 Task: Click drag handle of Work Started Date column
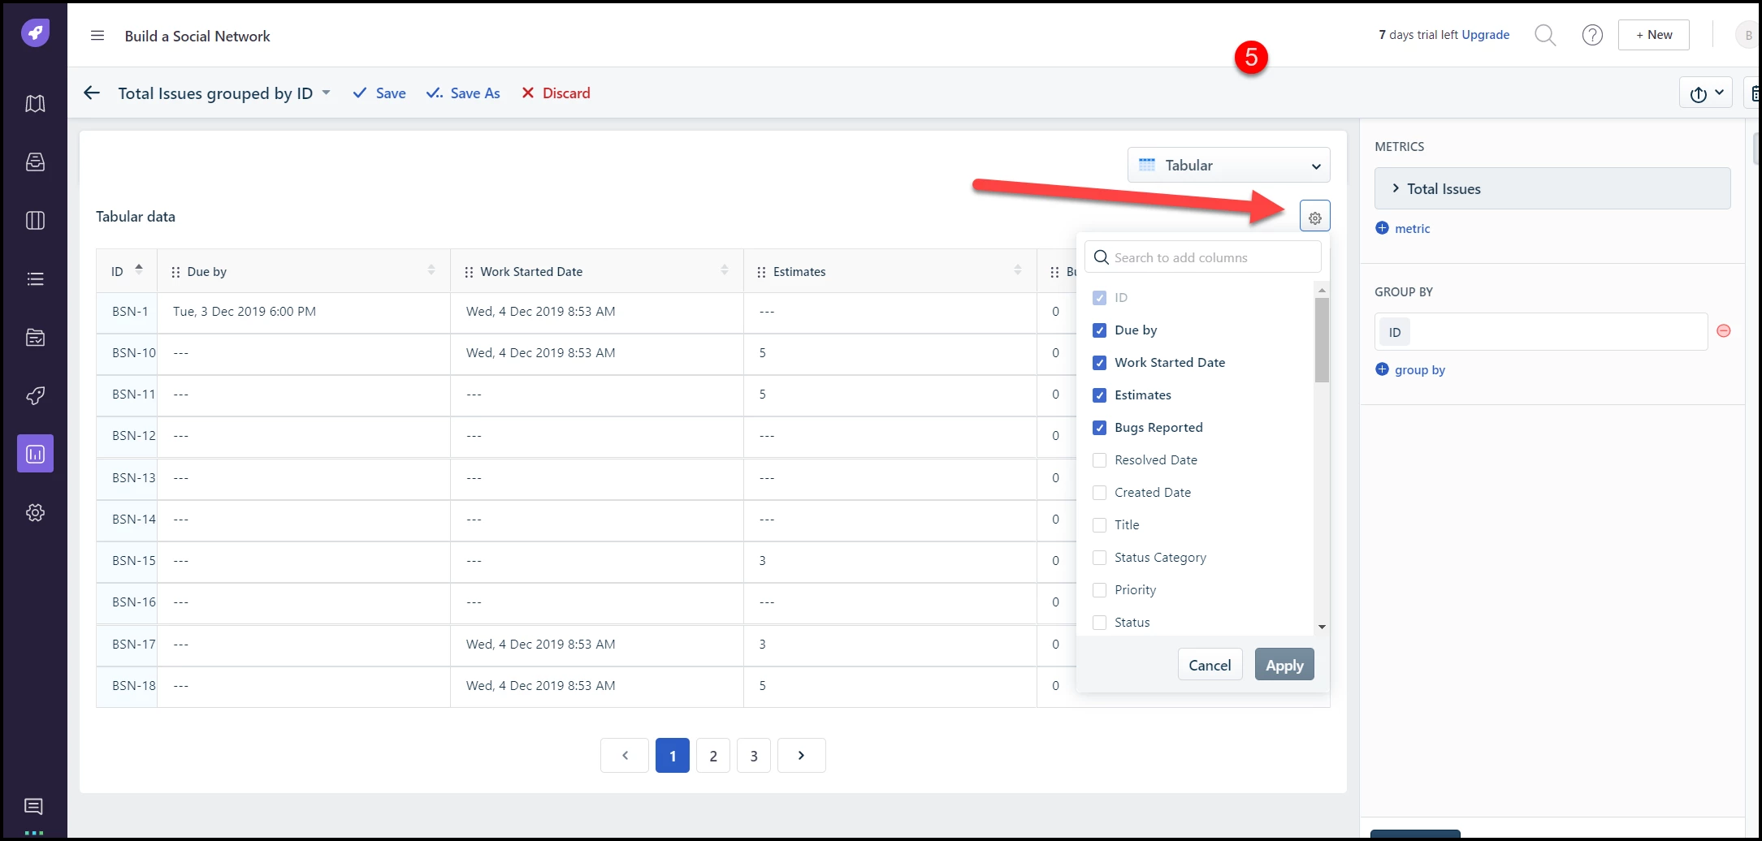469,272
